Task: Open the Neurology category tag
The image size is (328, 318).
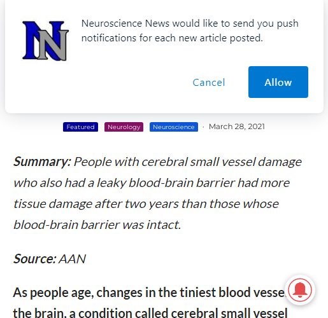Action: pyautogui.click(x=124, y=127)
